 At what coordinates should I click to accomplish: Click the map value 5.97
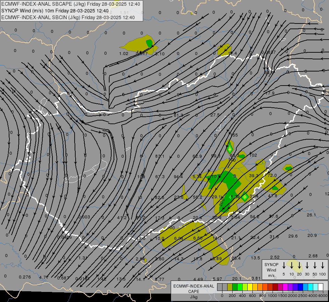pos(217,279)
